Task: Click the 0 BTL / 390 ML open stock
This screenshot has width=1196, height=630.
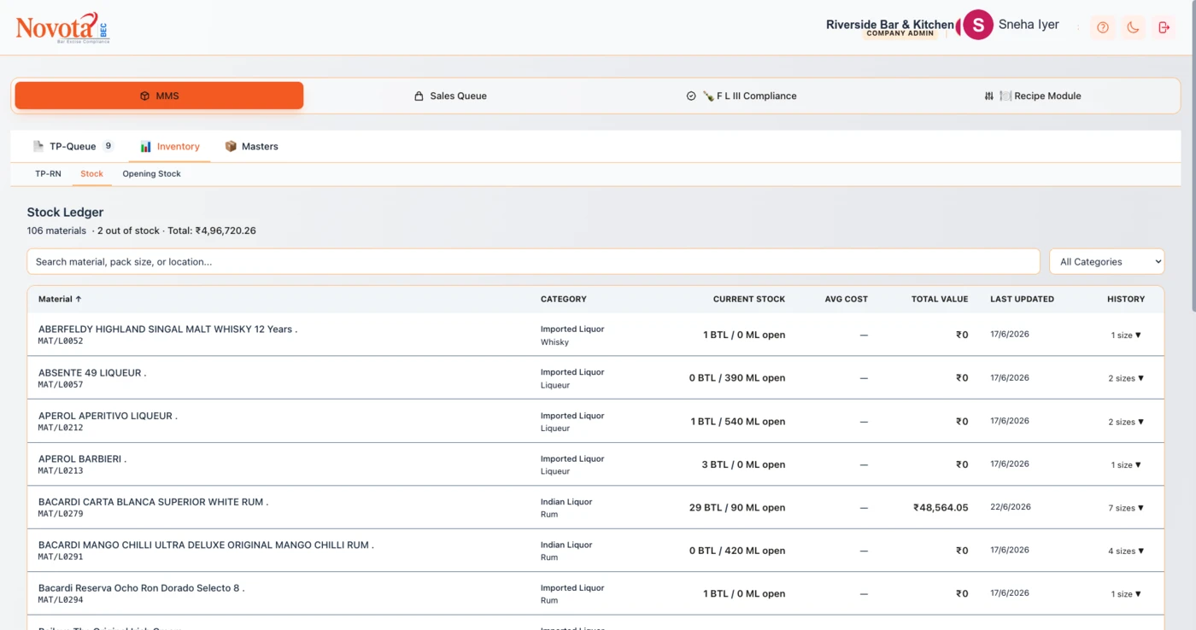Action: [737, 378]
